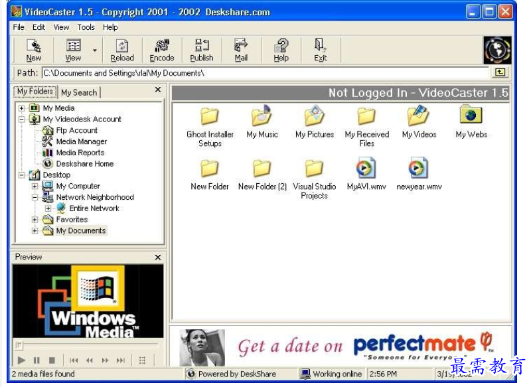
Task: Click the Windows Media preview video
Action: click(x=88, y=301)
